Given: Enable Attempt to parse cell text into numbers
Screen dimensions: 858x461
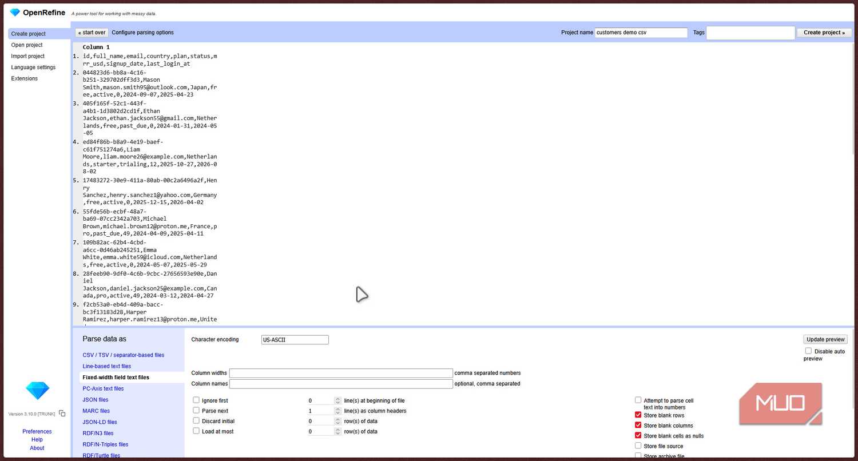Looking at the screenshot, I should click(x=638, y=400).
